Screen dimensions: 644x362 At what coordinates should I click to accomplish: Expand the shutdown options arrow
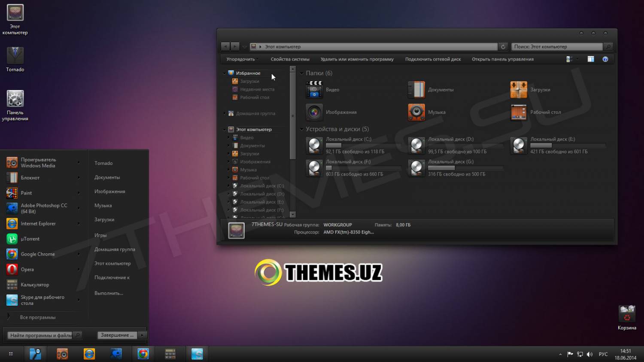click(x=142, y=335)
